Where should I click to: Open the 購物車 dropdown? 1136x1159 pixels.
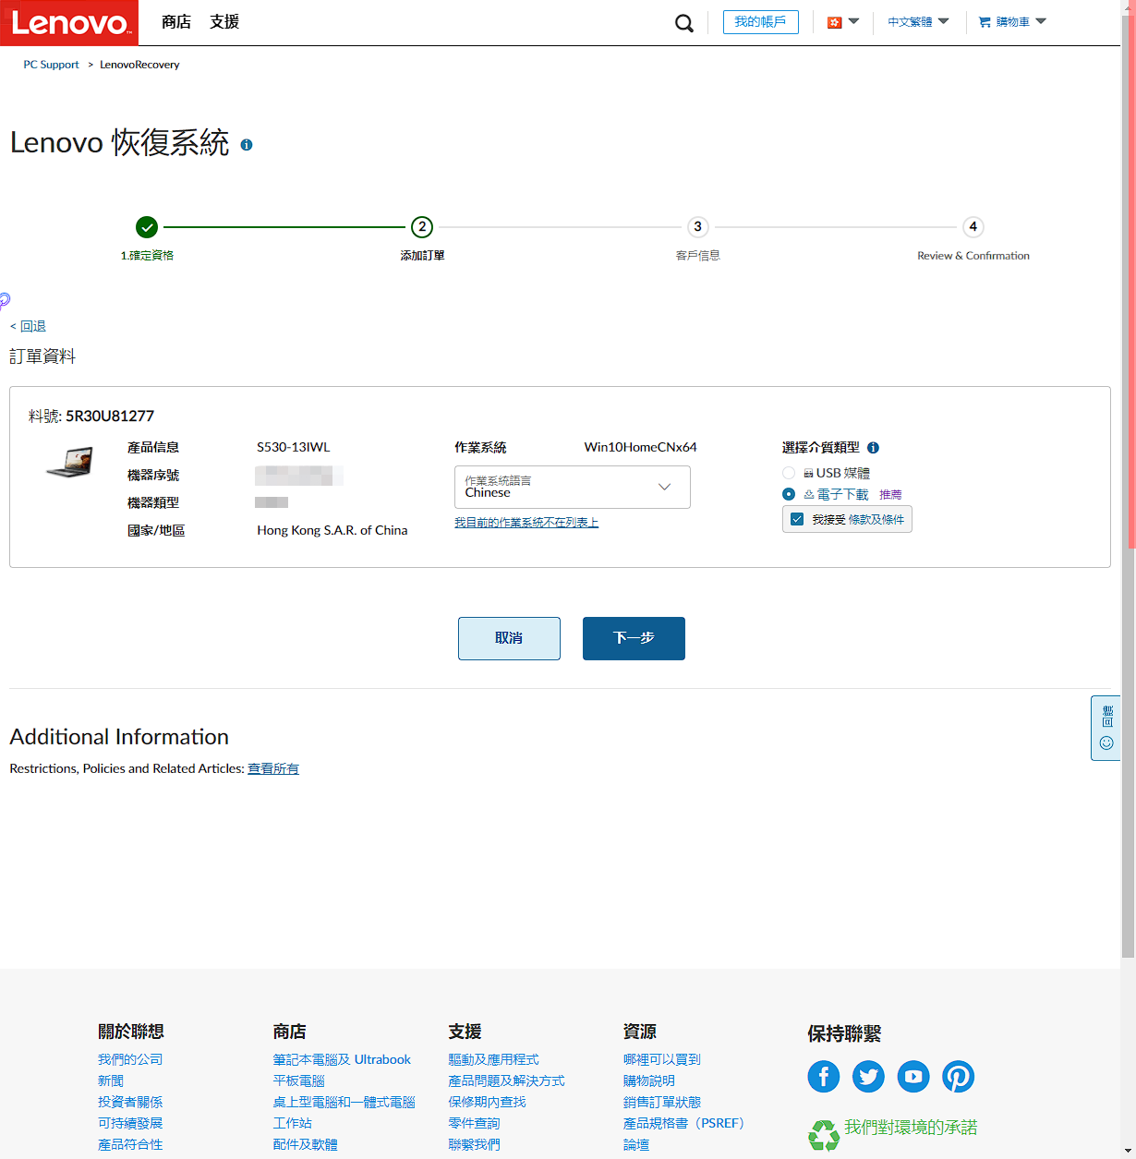coord(1012,21)
